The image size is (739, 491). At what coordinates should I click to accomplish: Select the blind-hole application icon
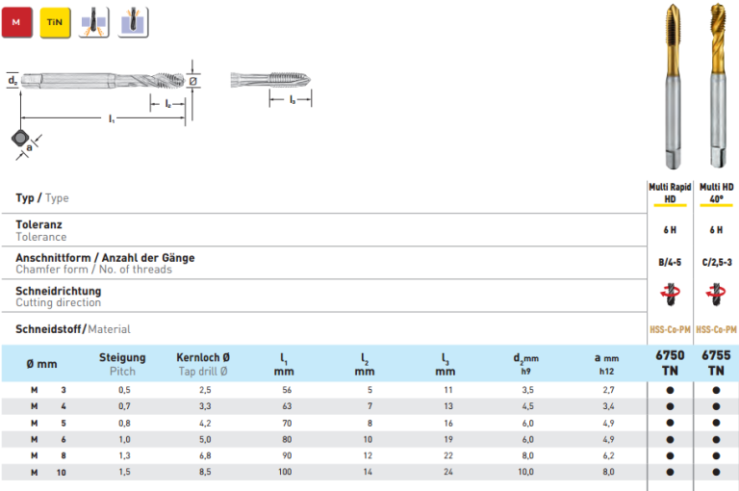[x=131, y=21]
